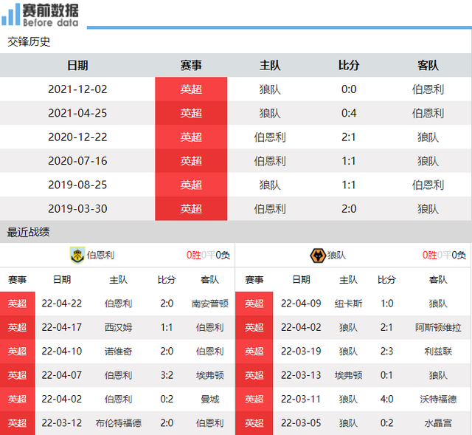Click Burnley team name 伯恩利 beside crest

(x=100, y=256)
